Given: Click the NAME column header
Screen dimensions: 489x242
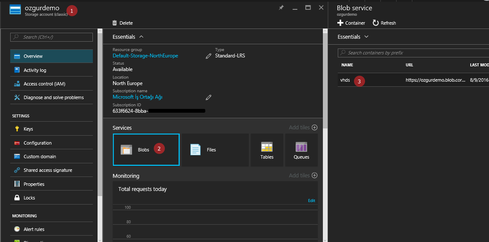Looking at the screenshot, I should pos(347,65).
